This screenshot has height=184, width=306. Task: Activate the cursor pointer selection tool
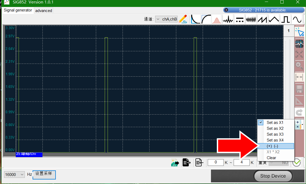point(299,32)
